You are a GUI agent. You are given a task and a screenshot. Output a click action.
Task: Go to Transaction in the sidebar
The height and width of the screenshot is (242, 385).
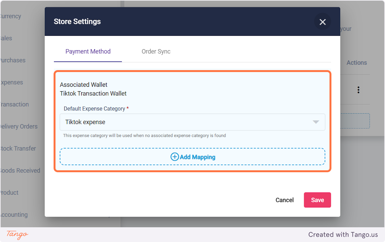pos(14,104)
